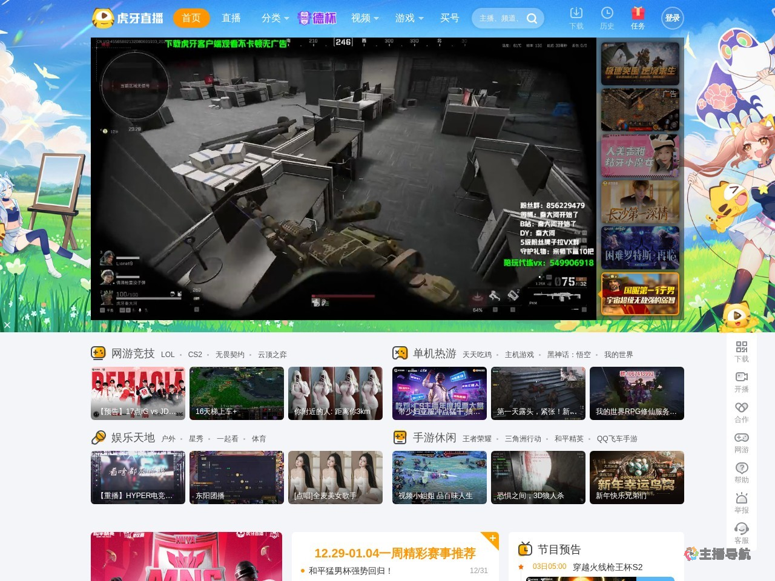Click the search magnifier icon
The height and width of the screenshot is (581, 775).
pos(532,18)
